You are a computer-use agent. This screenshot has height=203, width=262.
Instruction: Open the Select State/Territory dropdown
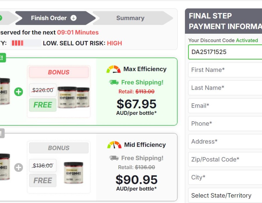(225, 195)
